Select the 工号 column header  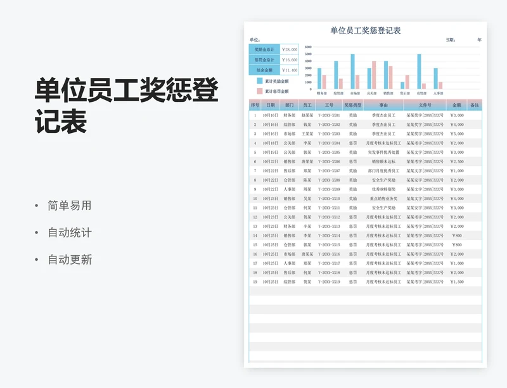(x=329, y=105)
